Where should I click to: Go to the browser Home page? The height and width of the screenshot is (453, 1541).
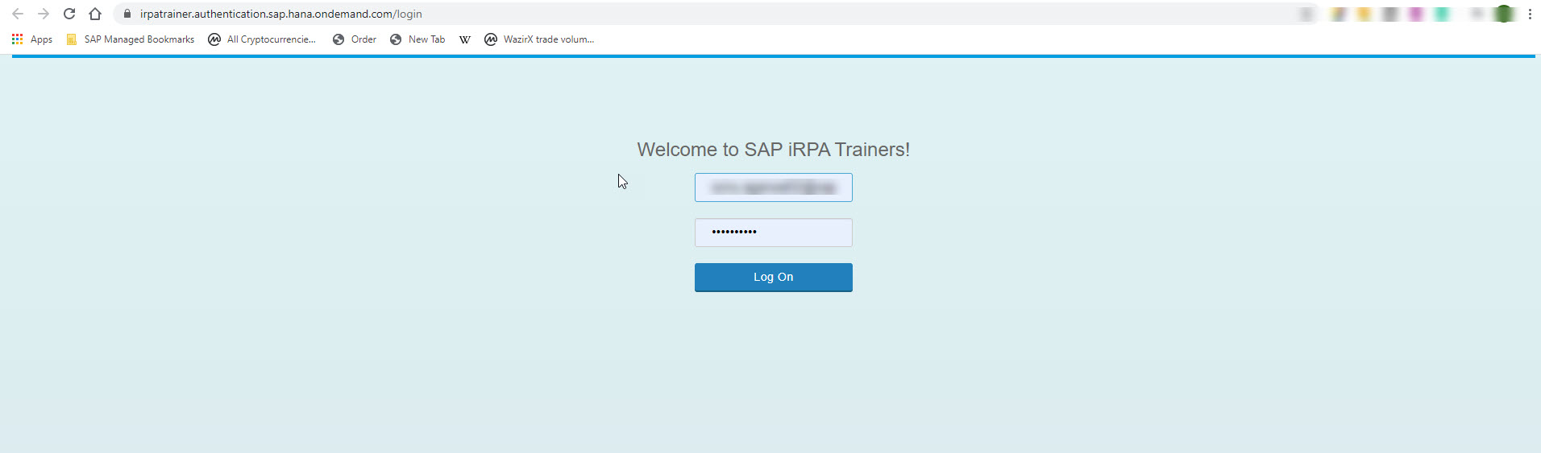[x=95, y=14]
